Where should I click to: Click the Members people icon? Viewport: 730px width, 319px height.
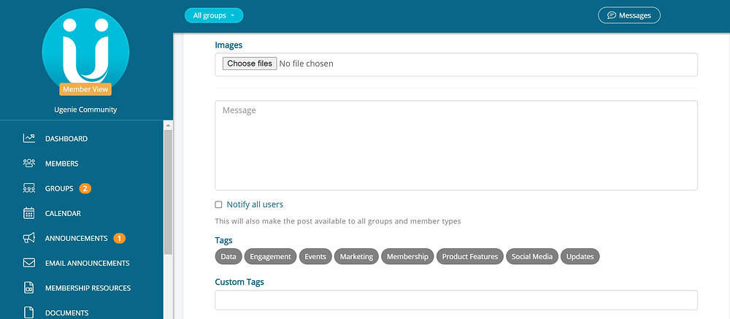click(29, 164)
